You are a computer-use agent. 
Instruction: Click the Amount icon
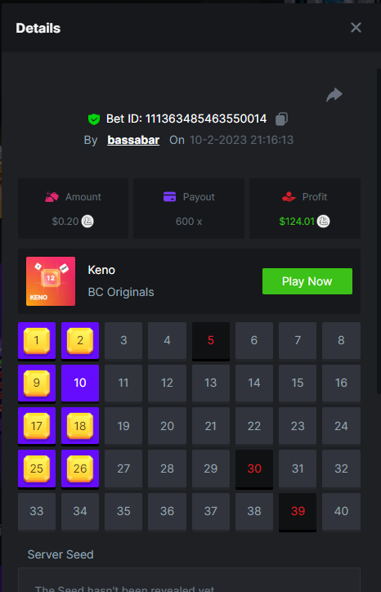(52, 197)
